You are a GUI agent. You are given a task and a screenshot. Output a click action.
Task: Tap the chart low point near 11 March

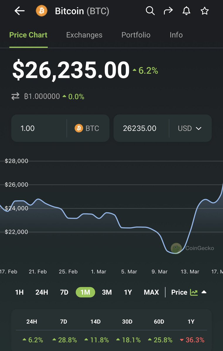pos(175,253)
